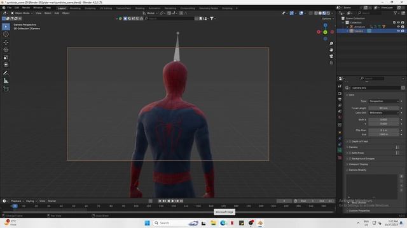The height and width of the screenshot is (228, 407).
Task: Disable Camera in renders camera icon
Action: coord(403,31)
